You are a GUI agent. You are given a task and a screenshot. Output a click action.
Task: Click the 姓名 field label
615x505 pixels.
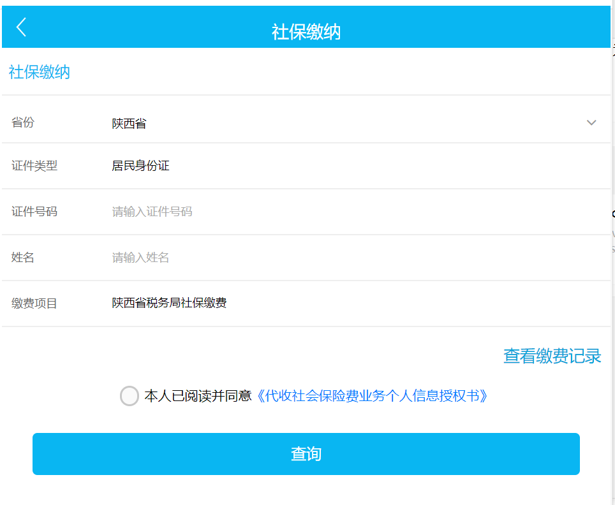tap(23, 258)
